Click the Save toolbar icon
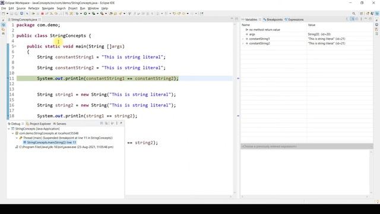Image resolution: width=380 pixels, height=214 pixels. coord(11,14)
